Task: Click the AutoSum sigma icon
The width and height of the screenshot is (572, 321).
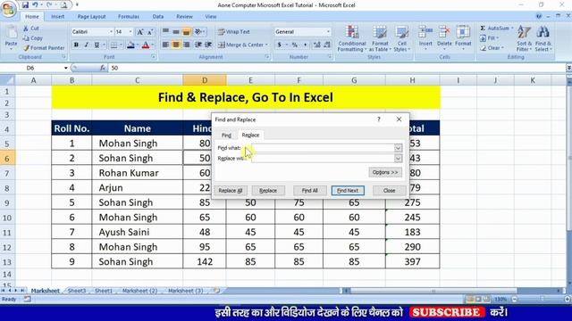Action: coord(483,28)
